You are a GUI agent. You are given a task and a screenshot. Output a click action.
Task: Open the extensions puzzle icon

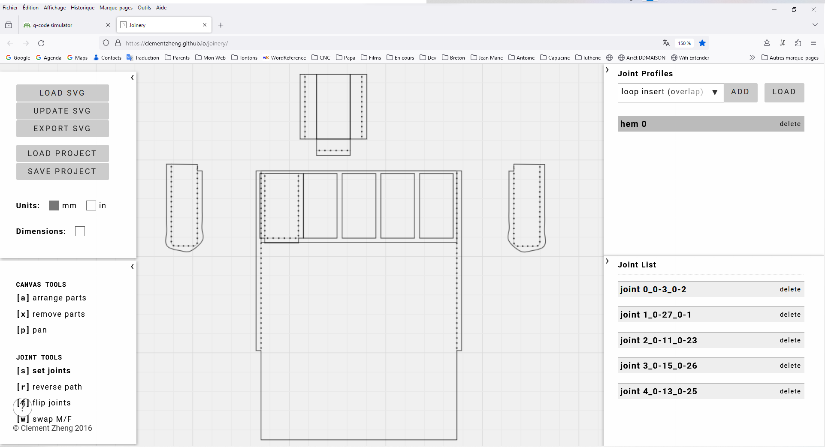pyautogui.click(x=798, y=43)
